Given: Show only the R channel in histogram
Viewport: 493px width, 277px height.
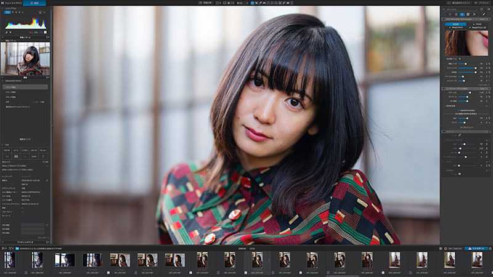Looking at the screenshot, I should (13, 12).
